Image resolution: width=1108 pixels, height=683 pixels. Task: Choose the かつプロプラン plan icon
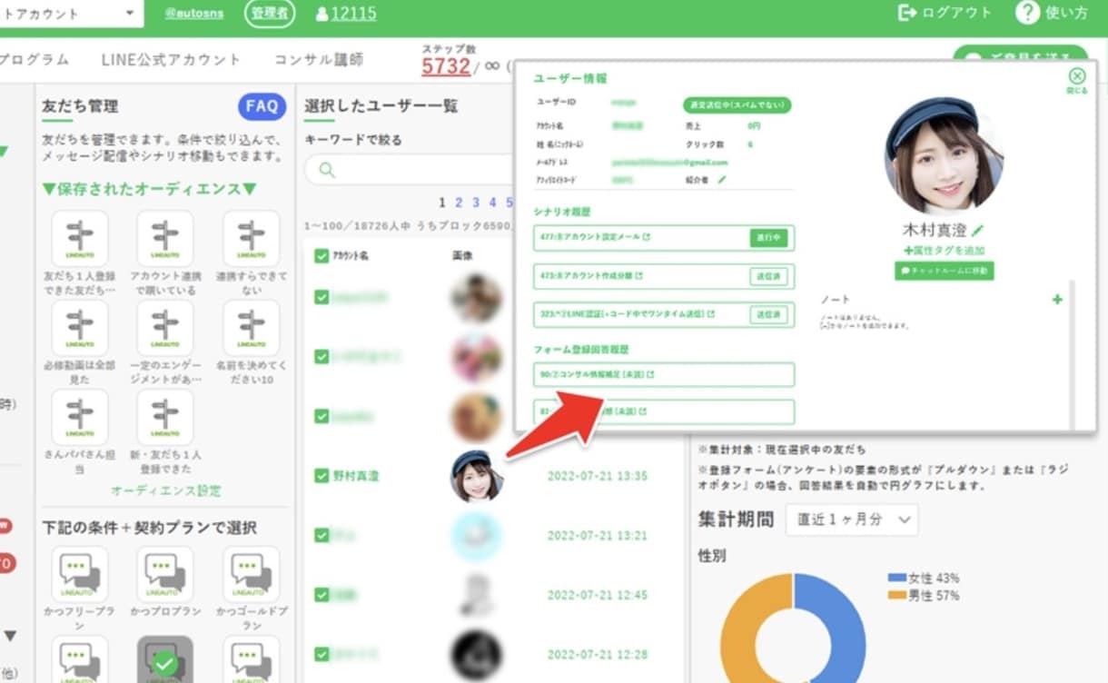(164, 574)
